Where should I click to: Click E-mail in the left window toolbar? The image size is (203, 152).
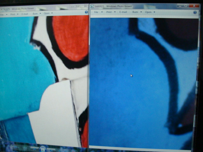pos(25,14)
